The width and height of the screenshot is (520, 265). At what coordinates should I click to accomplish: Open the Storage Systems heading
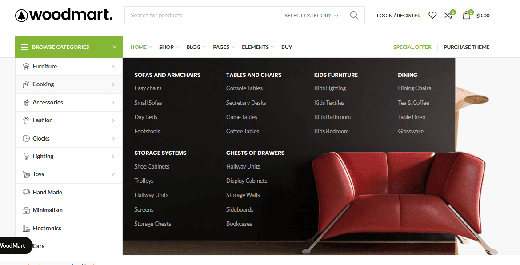point(160,153)
